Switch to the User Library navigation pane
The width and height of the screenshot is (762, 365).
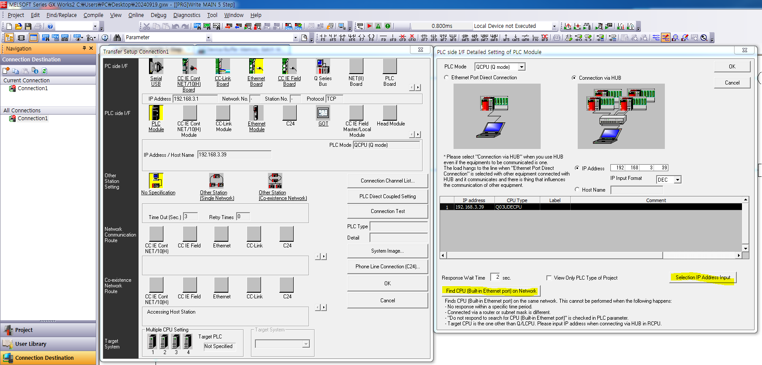pyautogui.click(x=48, y=344)
